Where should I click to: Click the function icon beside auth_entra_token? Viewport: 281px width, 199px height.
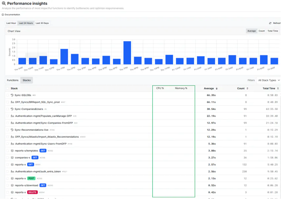(x=12, y=172)
